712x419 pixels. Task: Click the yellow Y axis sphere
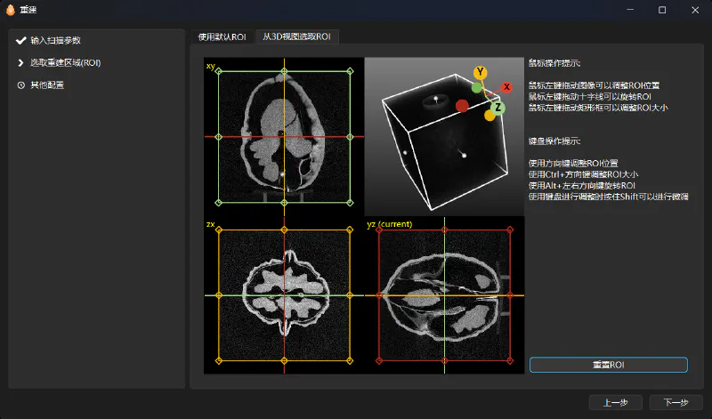coord(481,72)
